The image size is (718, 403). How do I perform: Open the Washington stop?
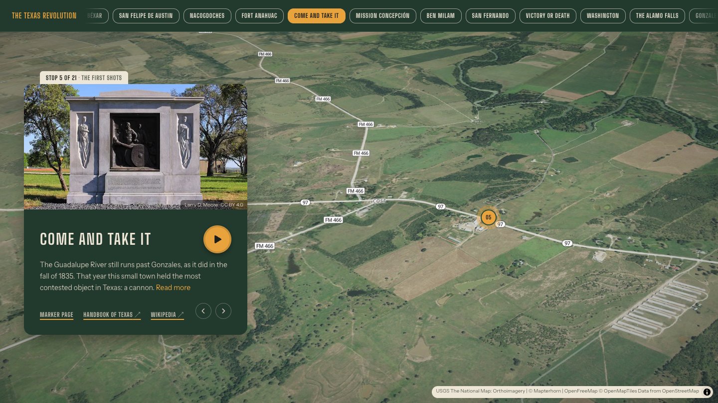[603, 16]
